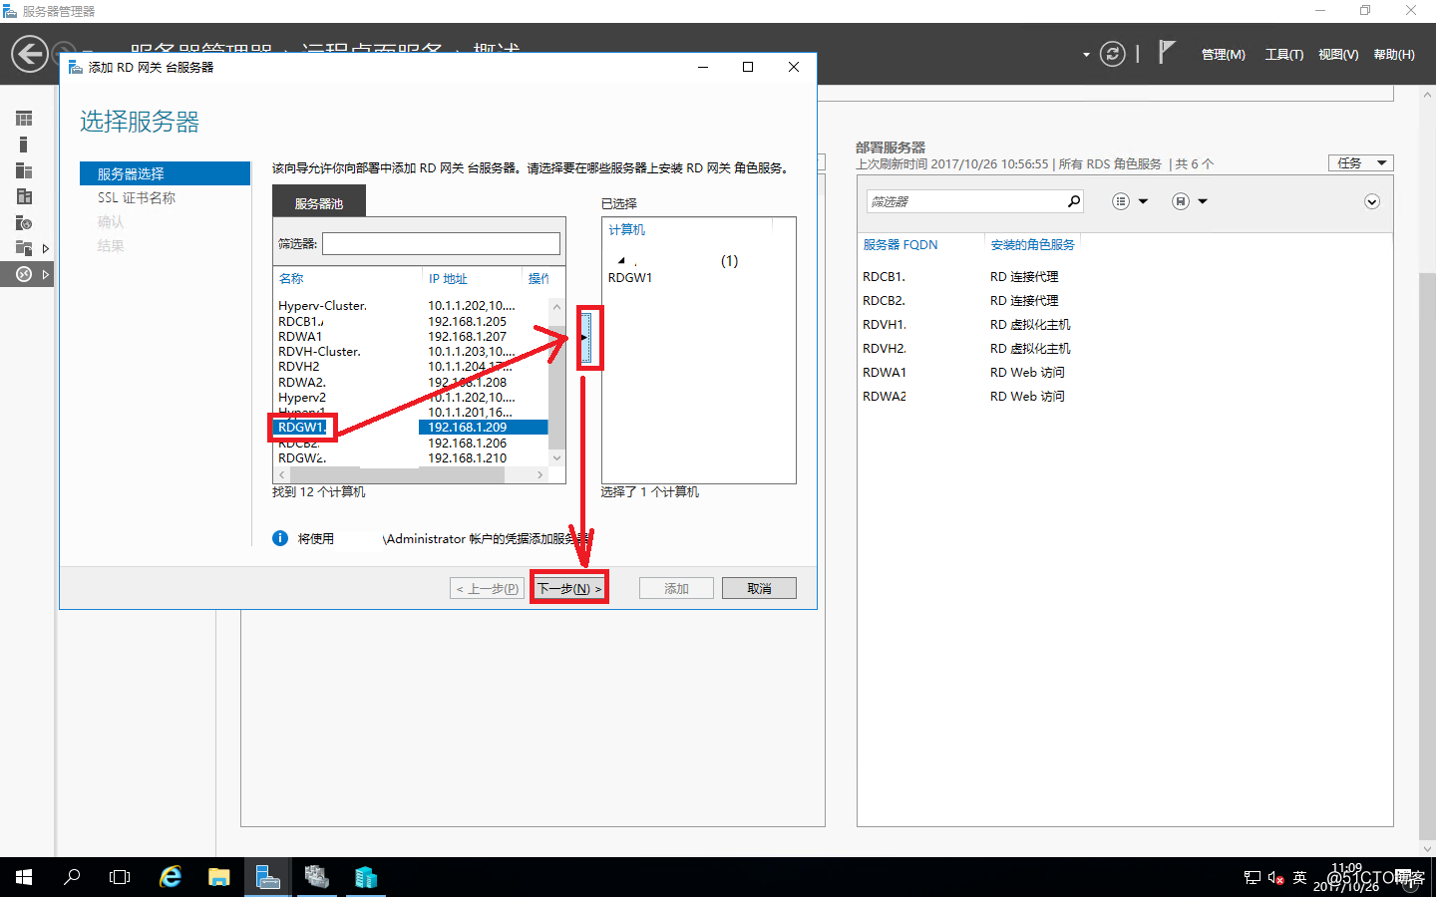Select Remote Desktop Services icon in sidebar
Image resolution: width=1436 pixels, height=897 pixels.
(24, 274)
